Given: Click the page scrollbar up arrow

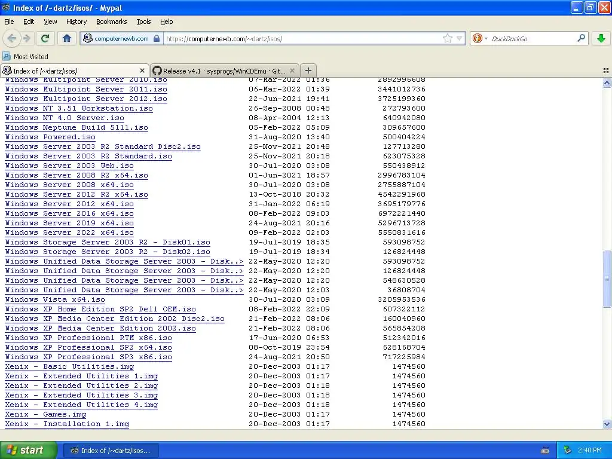Looking at the screenshot, I should [x=607, y=82].
